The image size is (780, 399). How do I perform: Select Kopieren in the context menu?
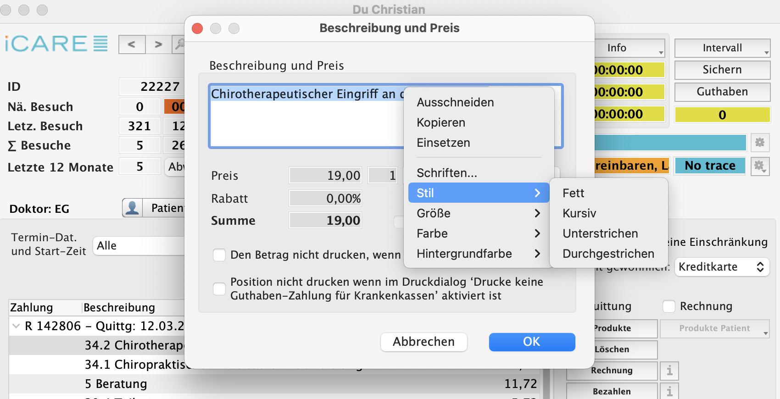pos(441,122)
